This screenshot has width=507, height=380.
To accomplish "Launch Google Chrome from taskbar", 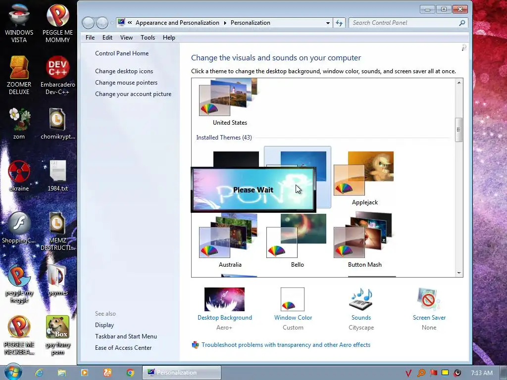I will pos(130,373).
